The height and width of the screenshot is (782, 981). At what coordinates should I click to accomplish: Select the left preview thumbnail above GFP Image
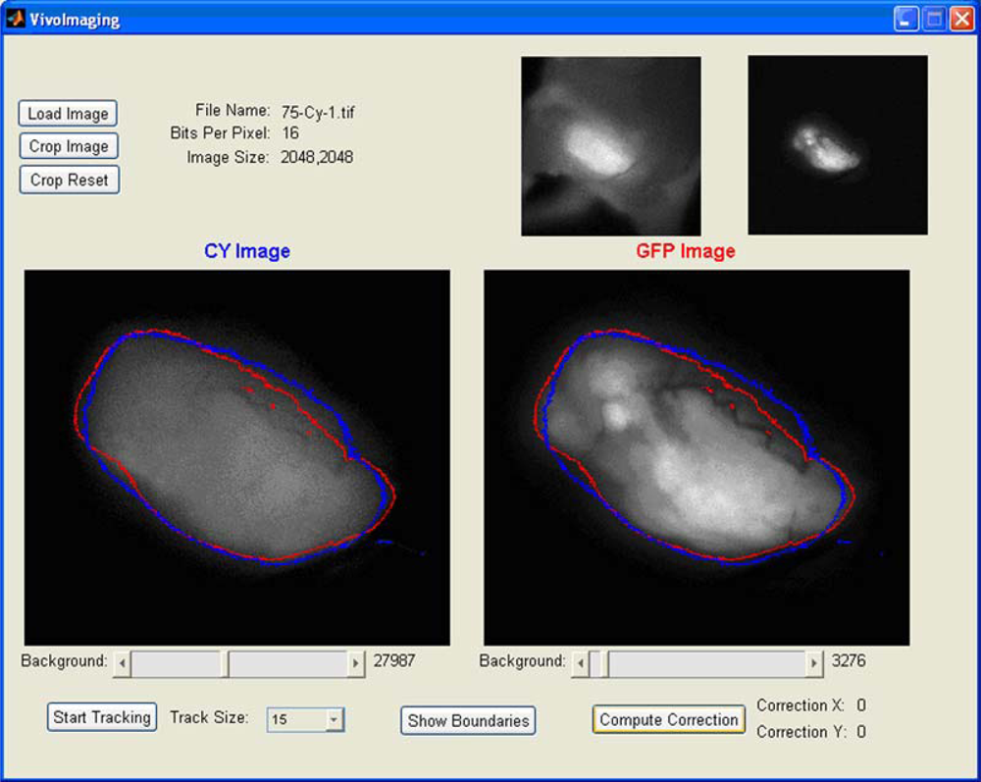(x=610, y=145)
